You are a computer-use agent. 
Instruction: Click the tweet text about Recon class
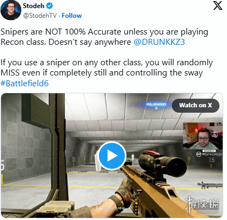pyautogui.click(x=104, y=37)
